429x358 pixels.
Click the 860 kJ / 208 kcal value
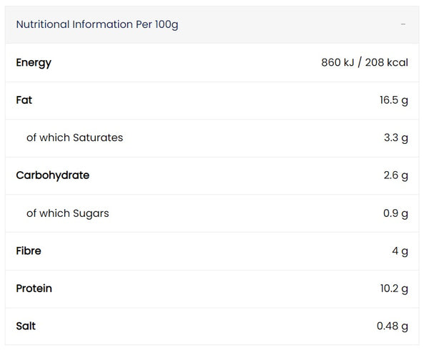pos(365,62)
